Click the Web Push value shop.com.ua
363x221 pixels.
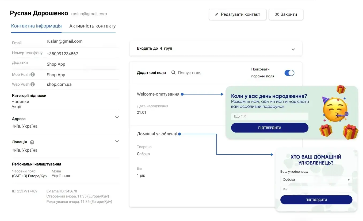59,84
